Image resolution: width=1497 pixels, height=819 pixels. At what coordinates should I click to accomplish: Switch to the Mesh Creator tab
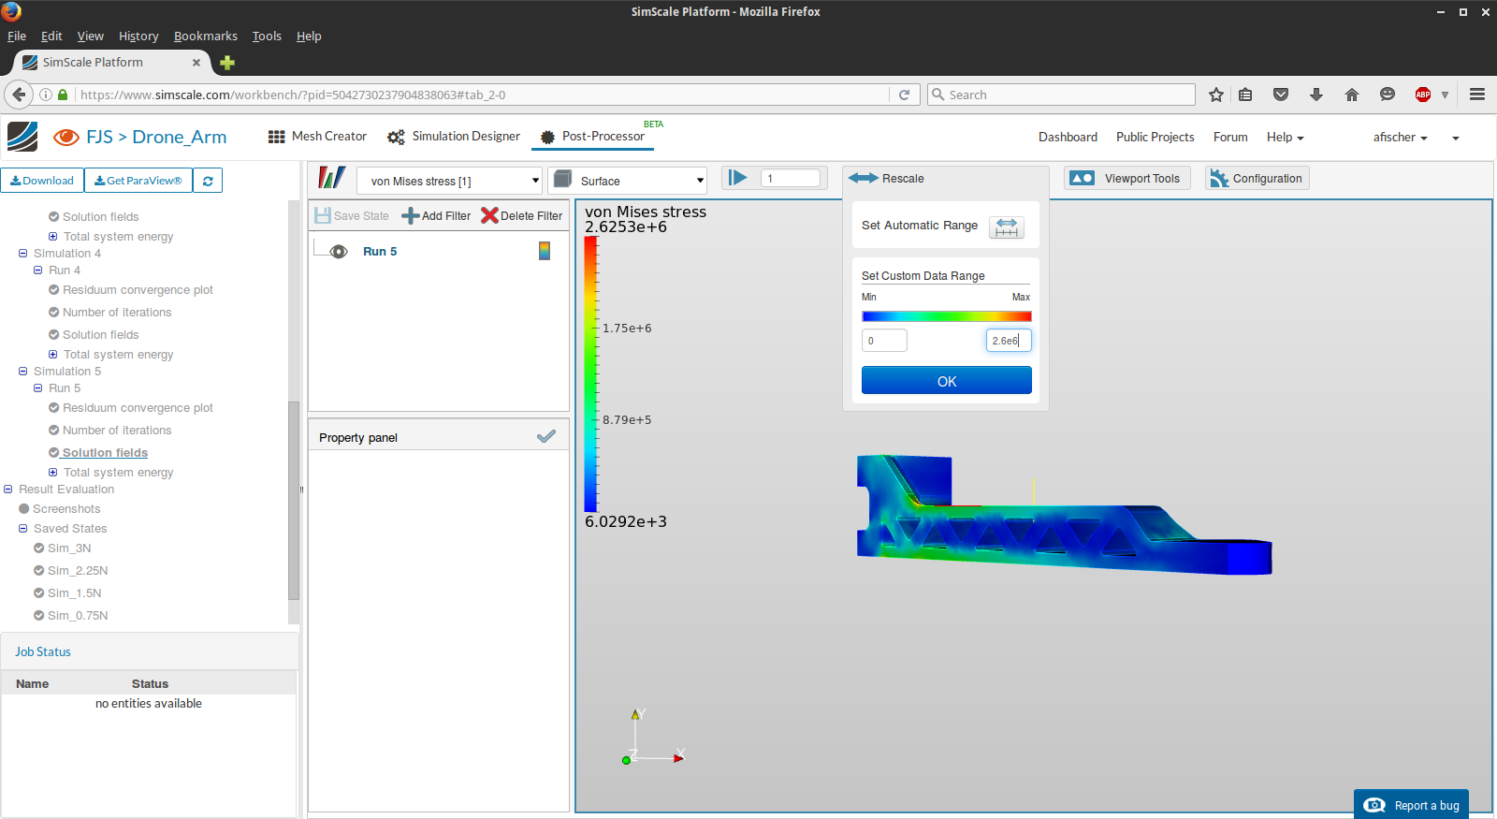(x=317, y=137)
